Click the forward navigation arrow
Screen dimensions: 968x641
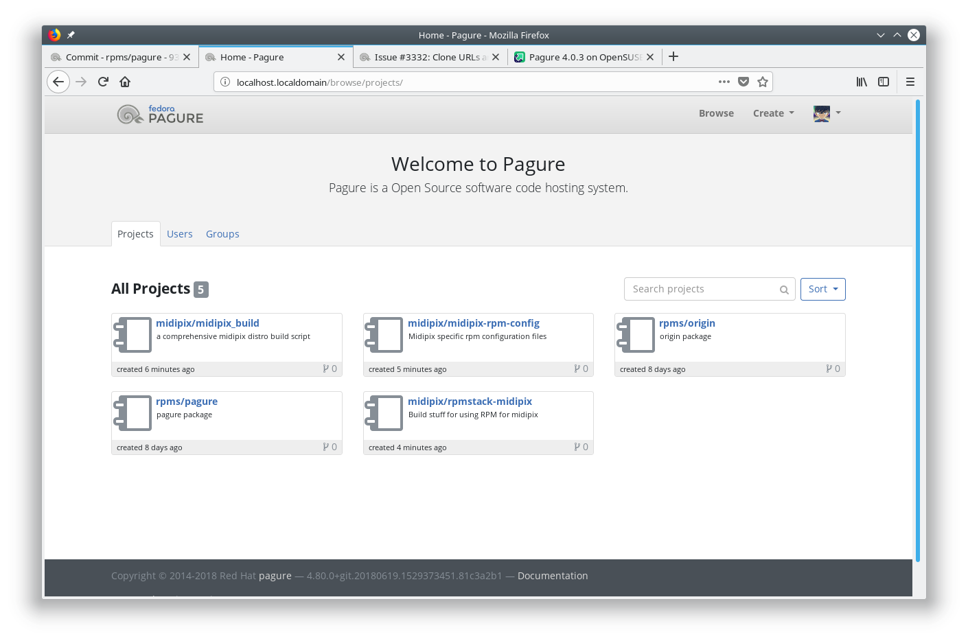coord(81,82)
